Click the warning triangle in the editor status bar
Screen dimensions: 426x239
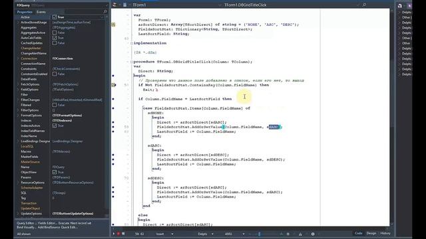click(x=300, y=234)
